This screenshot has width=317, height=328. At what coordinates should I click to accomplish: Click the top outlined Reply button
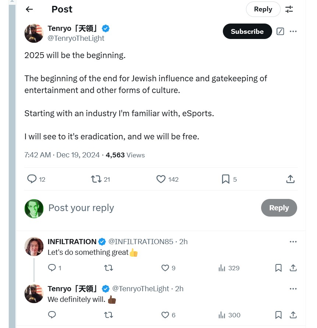coord(263,10)
